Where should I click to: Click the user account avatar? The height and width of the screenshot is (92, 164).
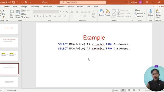(140, 2)
